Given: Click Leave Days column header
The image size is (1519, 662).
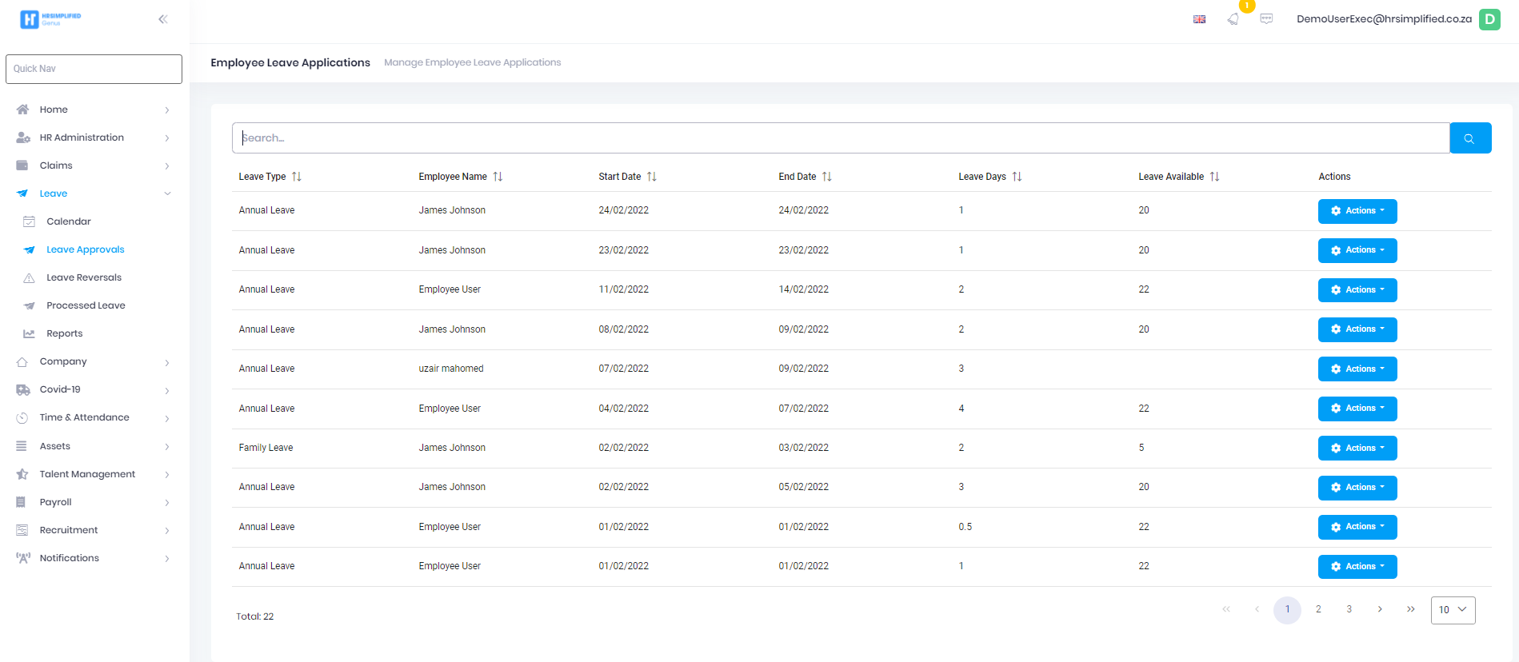Looking at the screenshot, I should [982, 177].
